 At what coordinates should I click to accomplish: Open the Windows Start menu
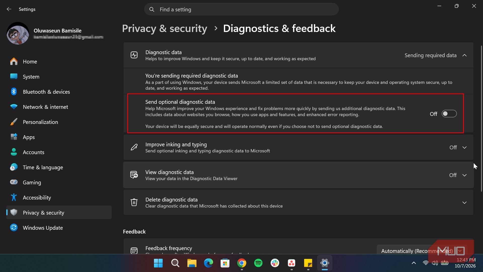(158, 263)
